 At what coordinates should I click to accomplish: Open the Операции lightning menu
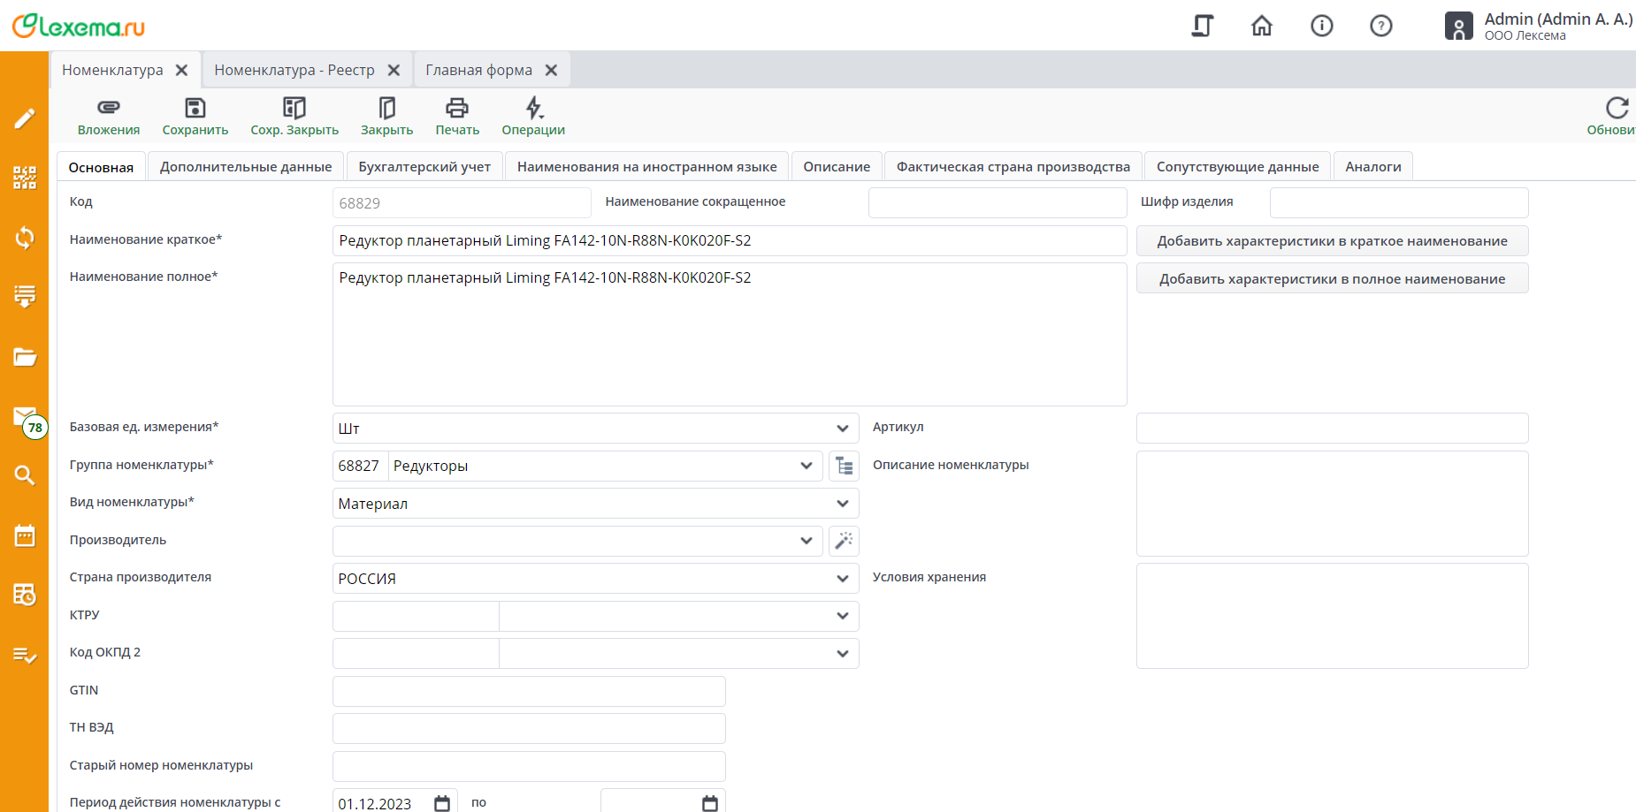click(x=533, y=109)
